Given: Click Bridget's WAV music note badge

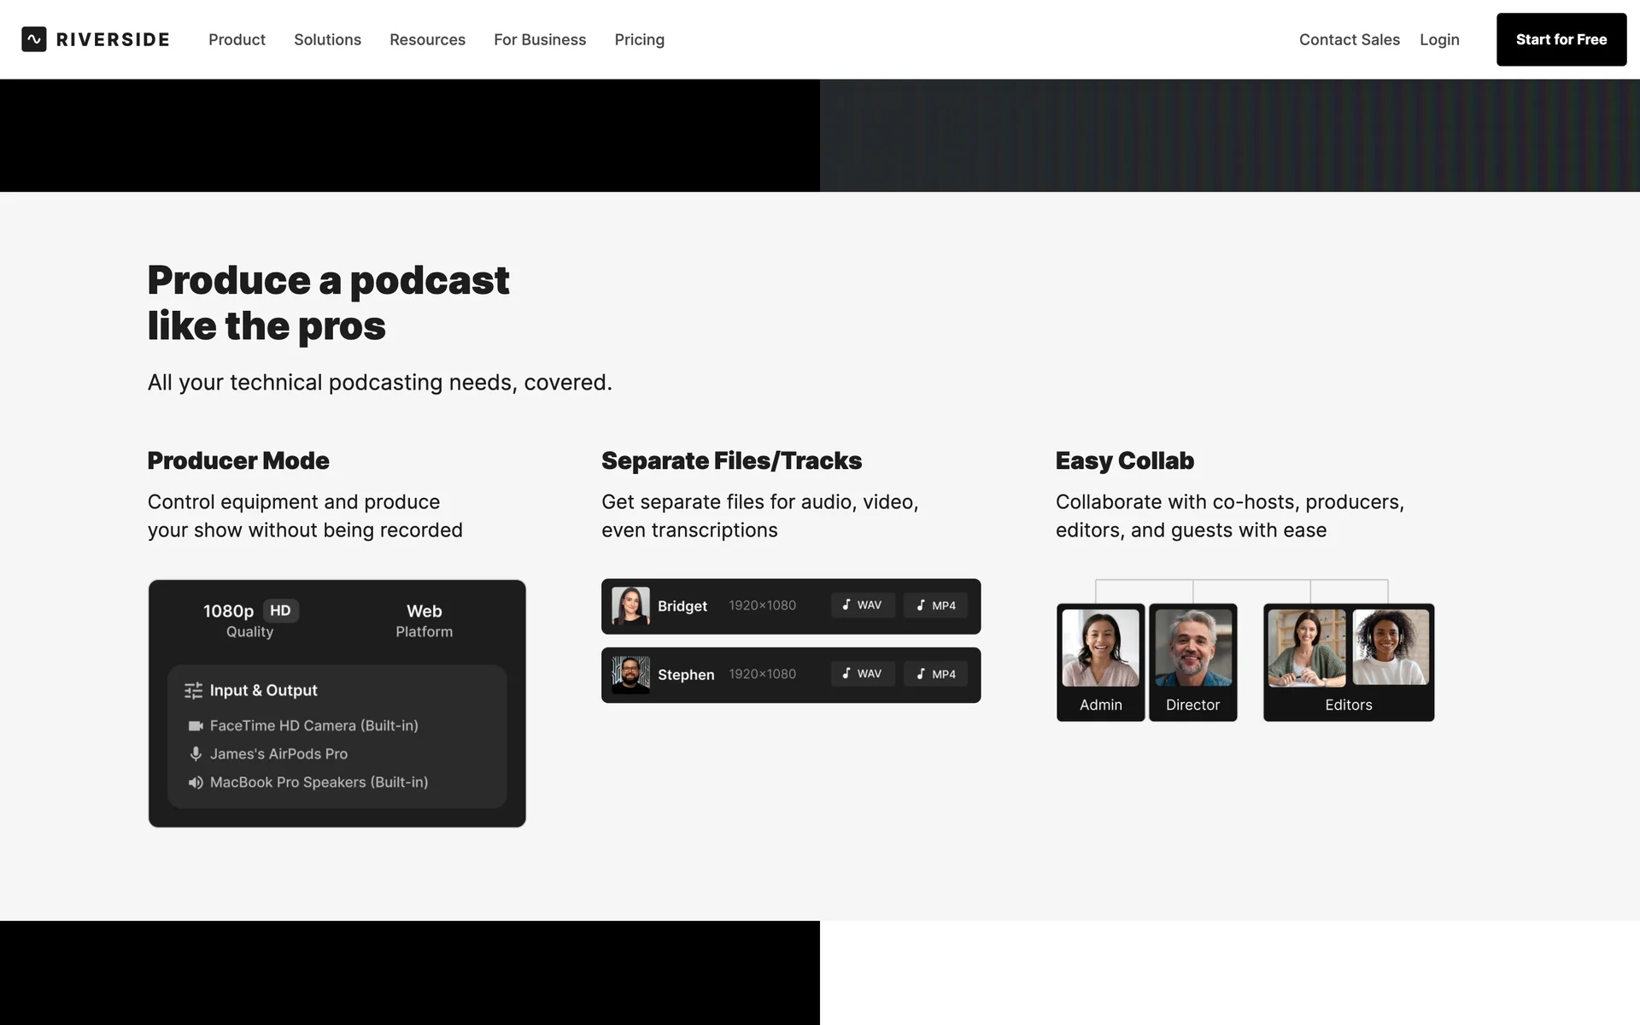Looking at the screenshot, I should 862,605.
